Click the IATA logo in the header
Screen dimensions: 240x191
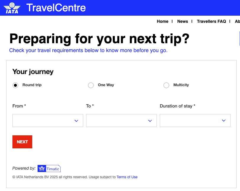click(12, 8)
